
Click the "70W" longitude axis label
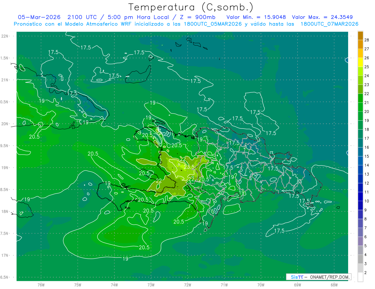(x=261, y=285)
